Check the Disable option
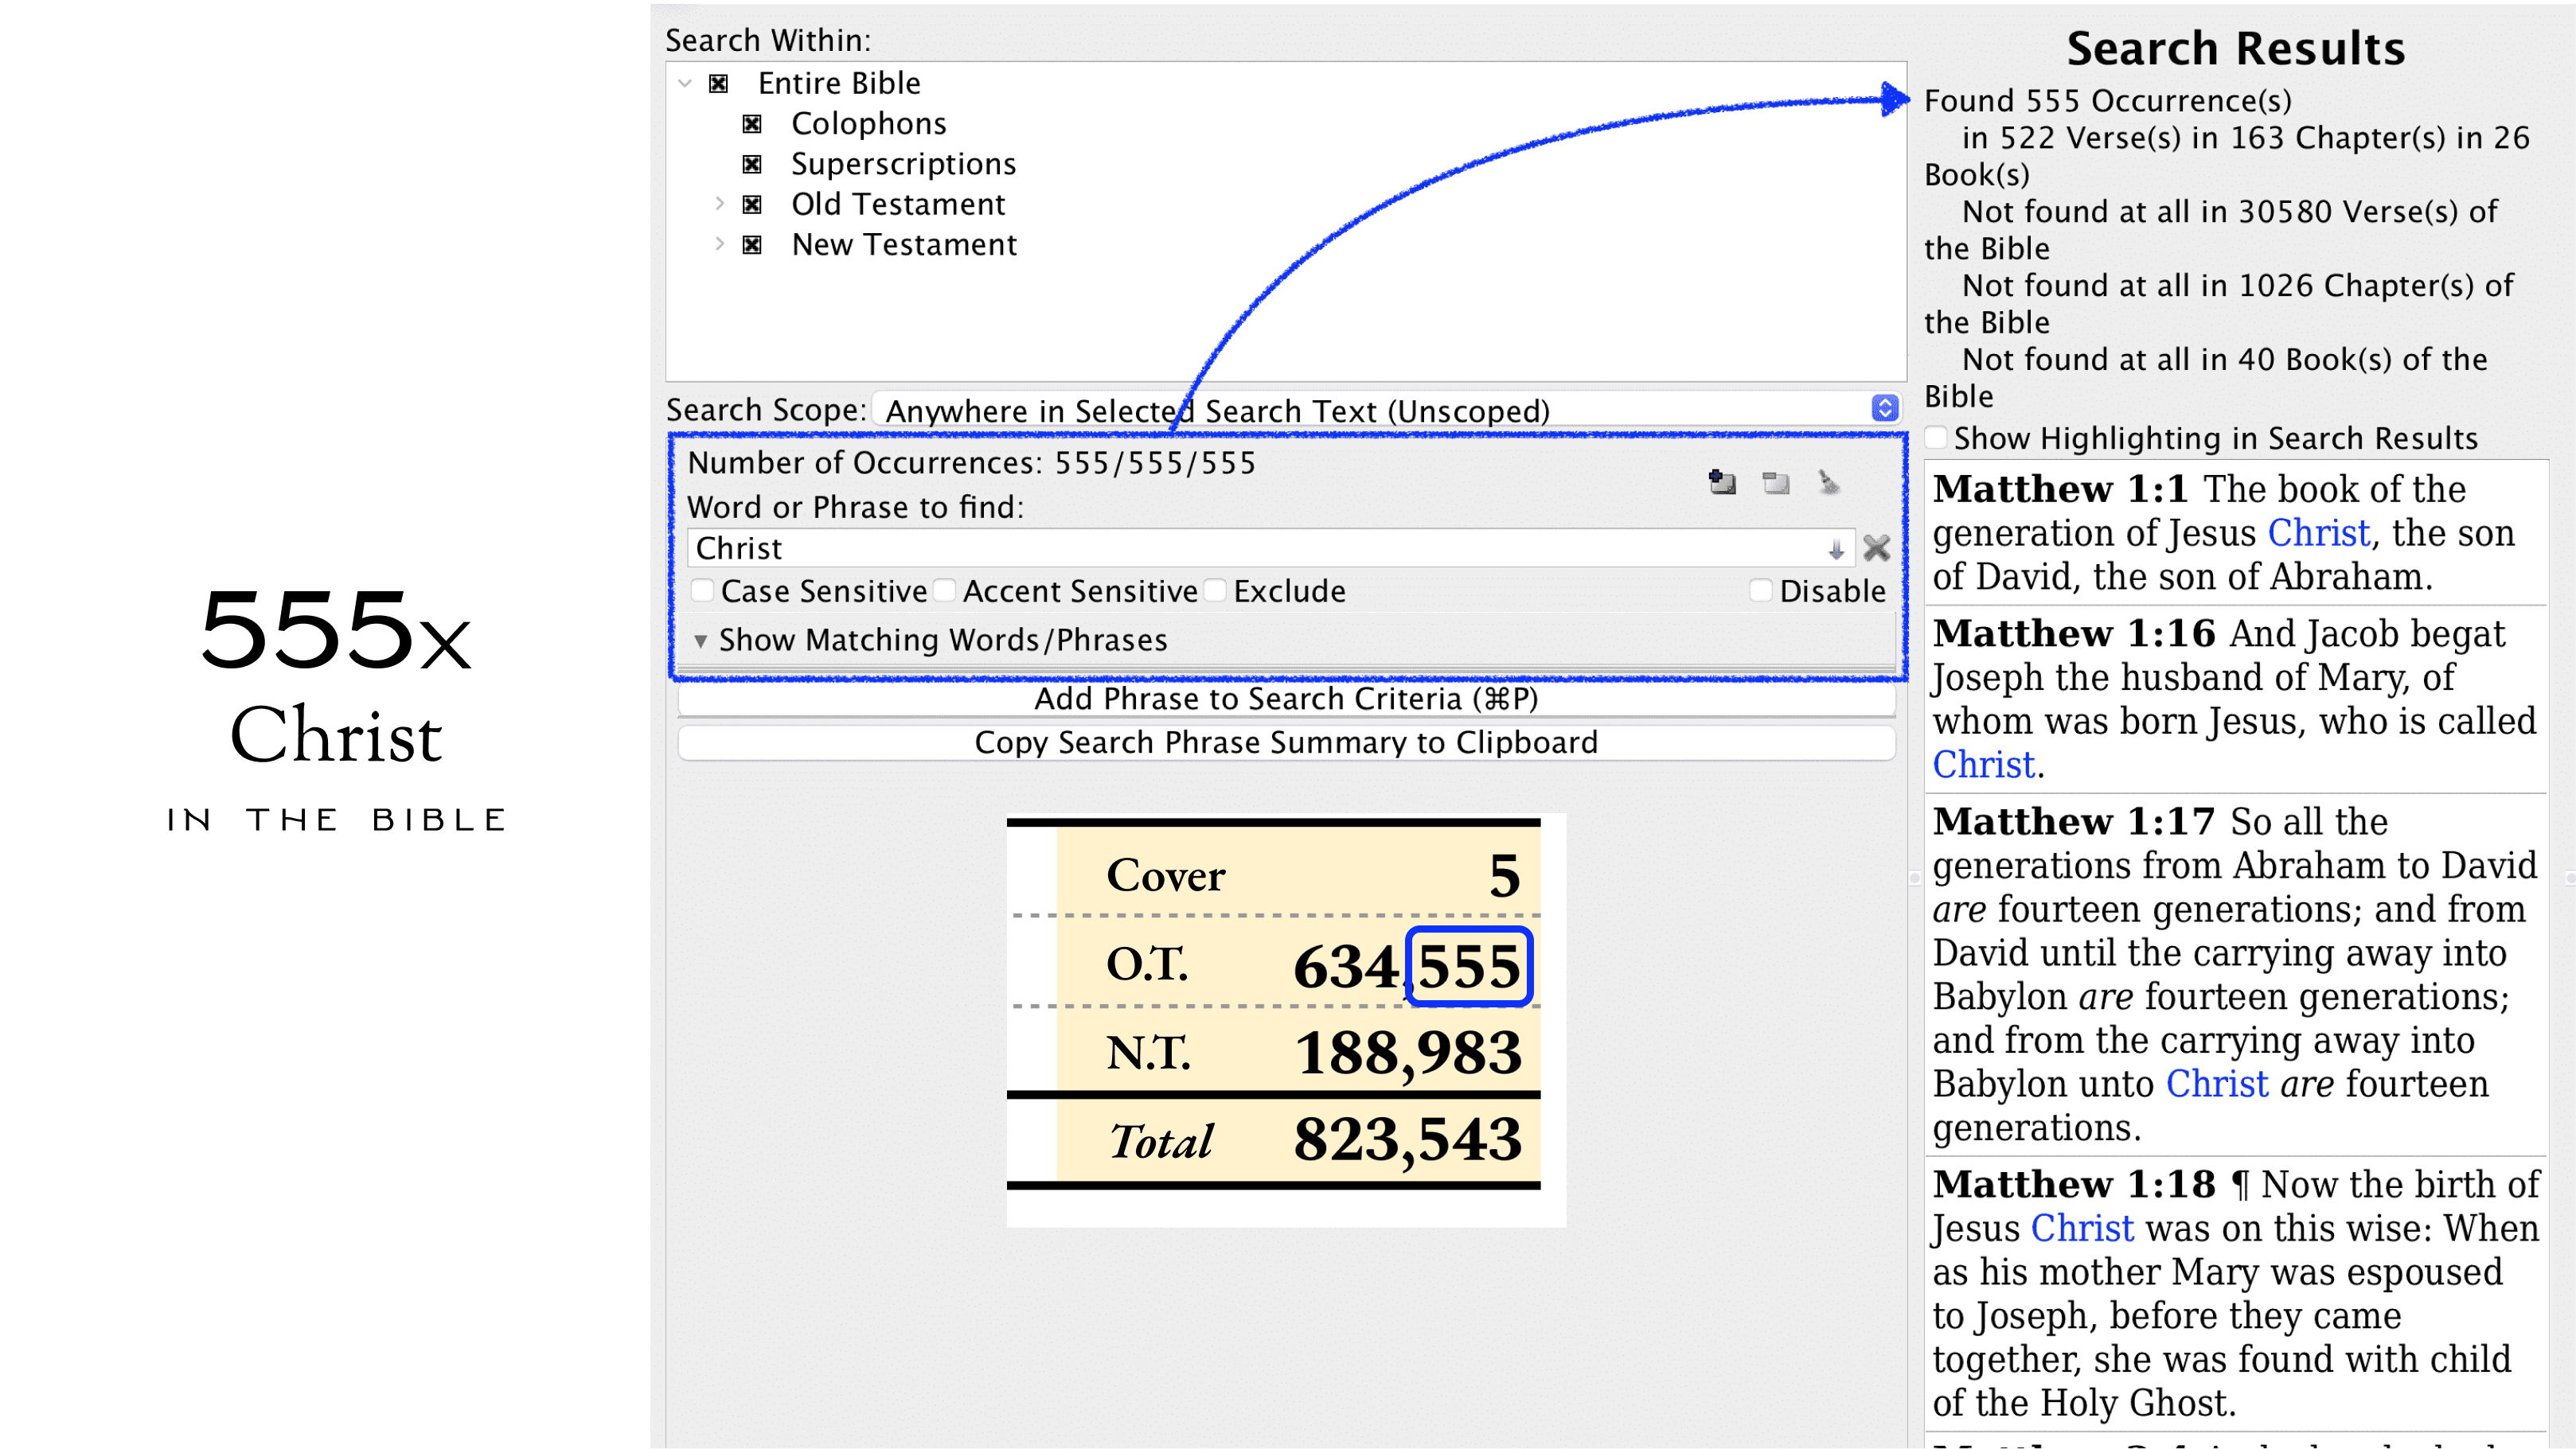The width and height of the screenshot is (2576, 1449). point(1761,590)
